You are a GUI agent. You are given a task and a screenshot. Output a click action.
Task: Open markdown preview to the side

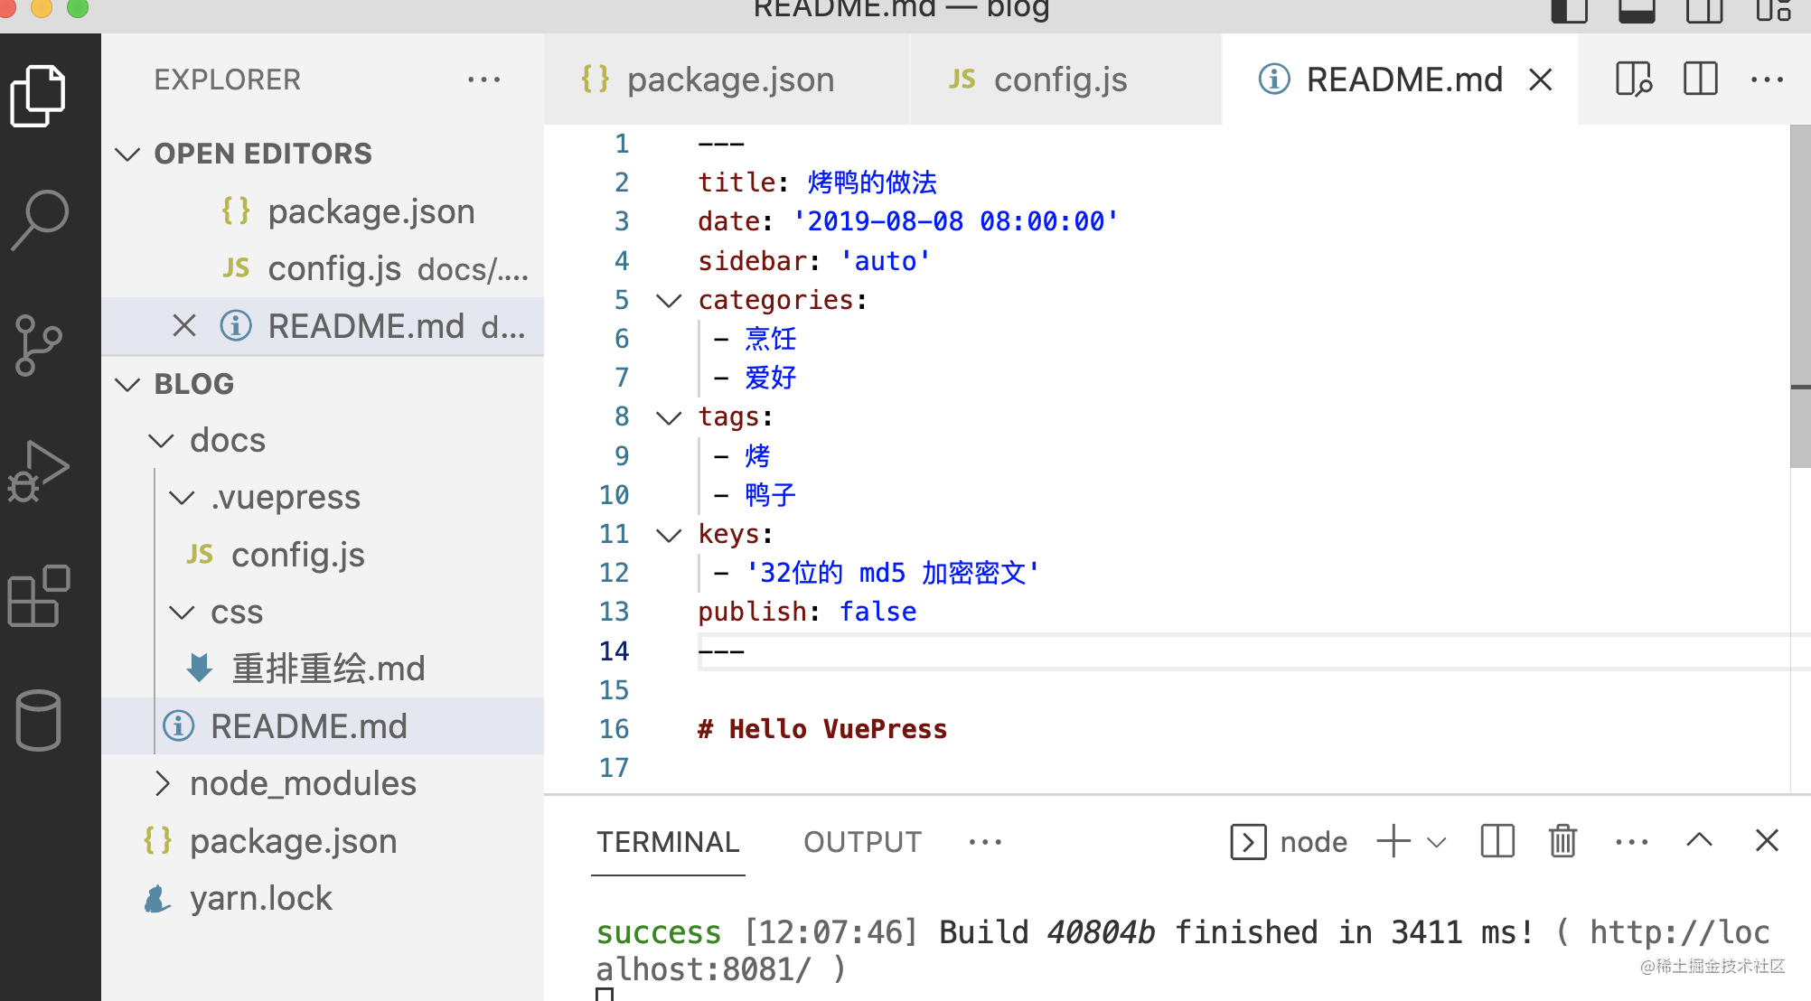[x=1634, y=80]
